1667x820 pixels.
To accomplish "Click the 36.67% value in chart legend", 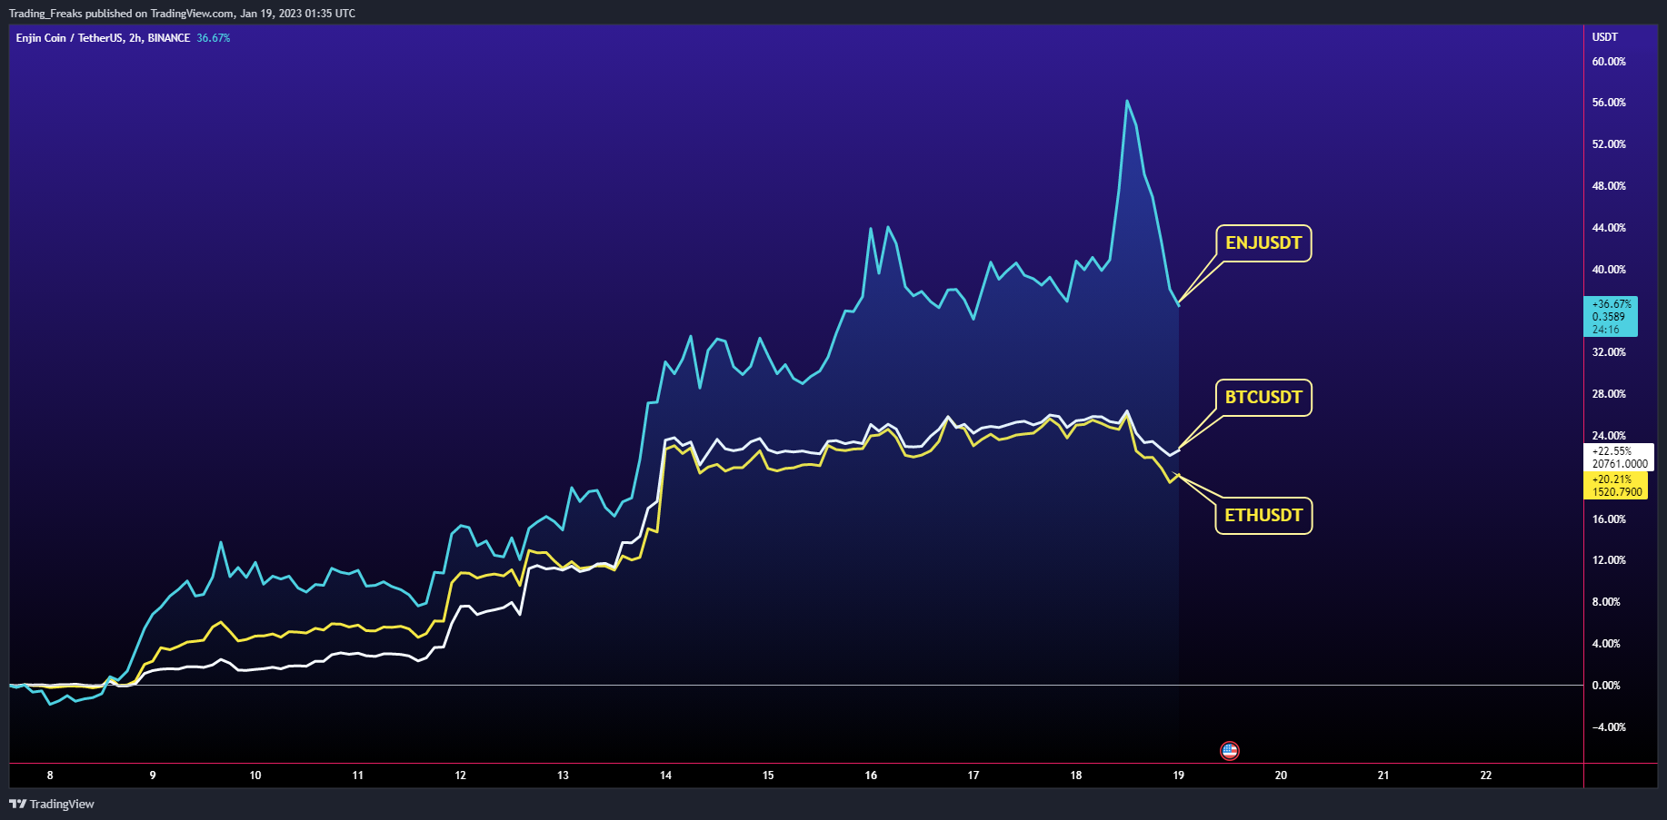I will (214, 38).
